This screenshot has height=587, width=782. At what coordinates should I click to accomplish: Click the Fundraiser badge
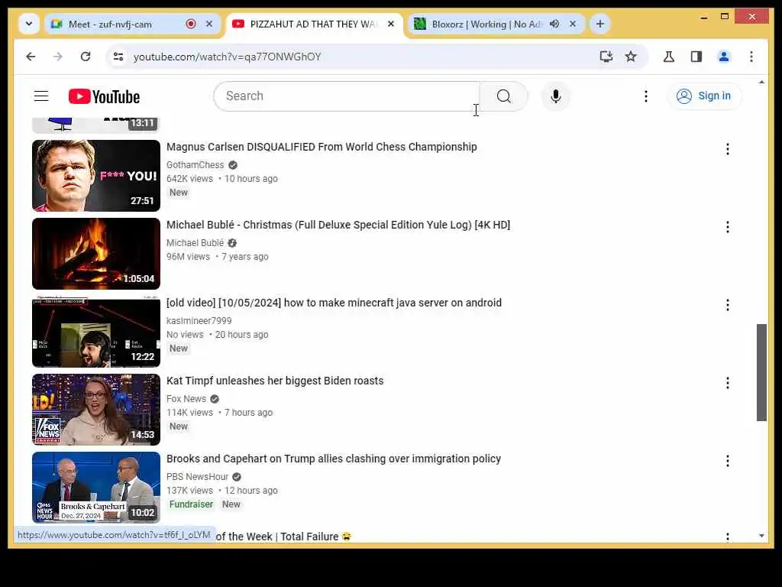pyautogui.click(x=191, y=504)
